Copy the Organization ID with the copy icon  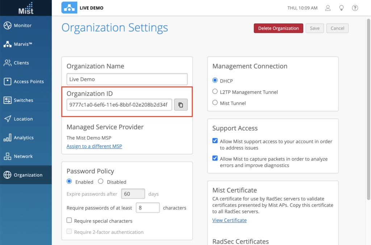(x=181, y=105)
